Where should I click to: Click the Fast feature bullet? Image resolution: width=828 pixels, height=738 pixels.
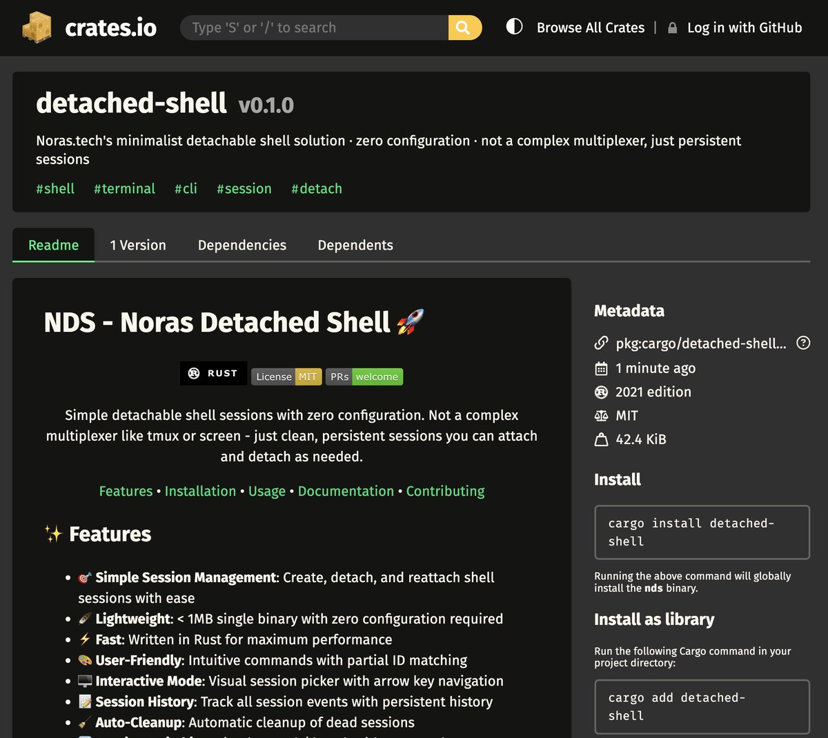pos(235,639)
